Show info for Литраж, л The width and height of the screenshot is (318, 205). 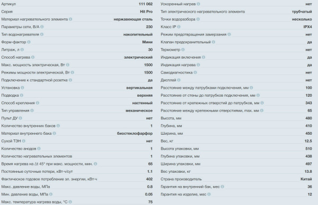click(22, 50)
